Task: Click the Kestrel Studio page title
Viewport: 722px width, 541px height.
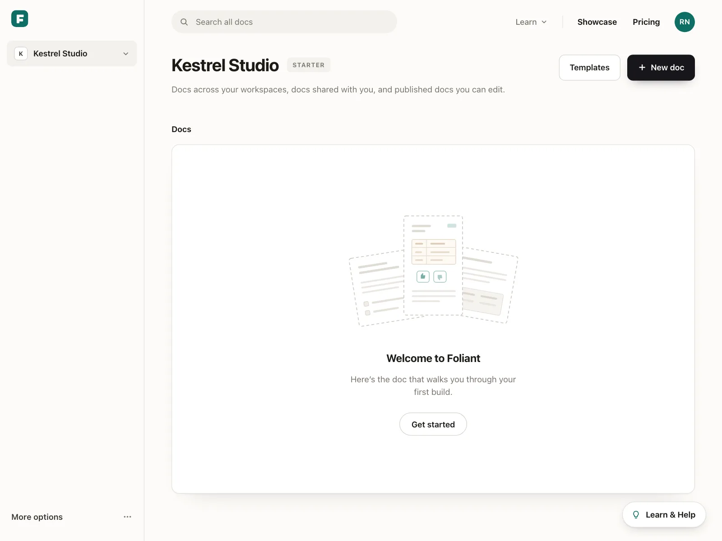Action: (225, 65)
